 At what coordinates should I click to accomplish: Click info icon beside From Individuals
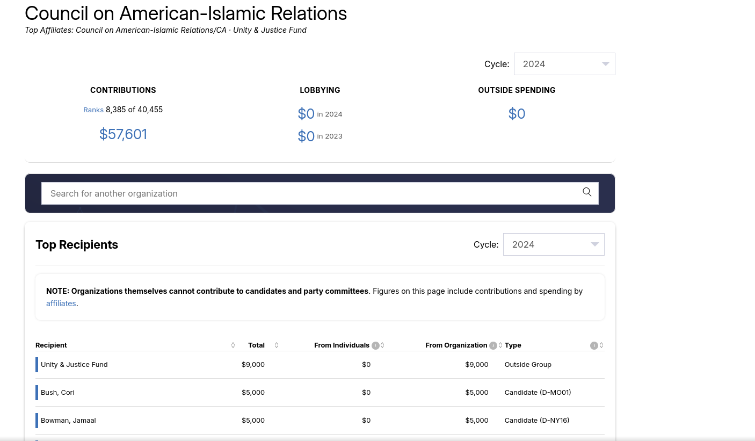[375, 345]
